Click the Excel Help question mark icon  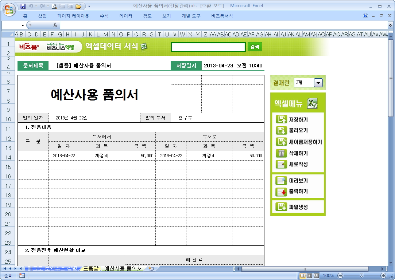point(365,16)
